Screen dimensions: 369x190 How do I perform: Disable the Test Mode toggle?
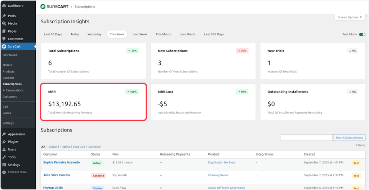coord(362,34)
